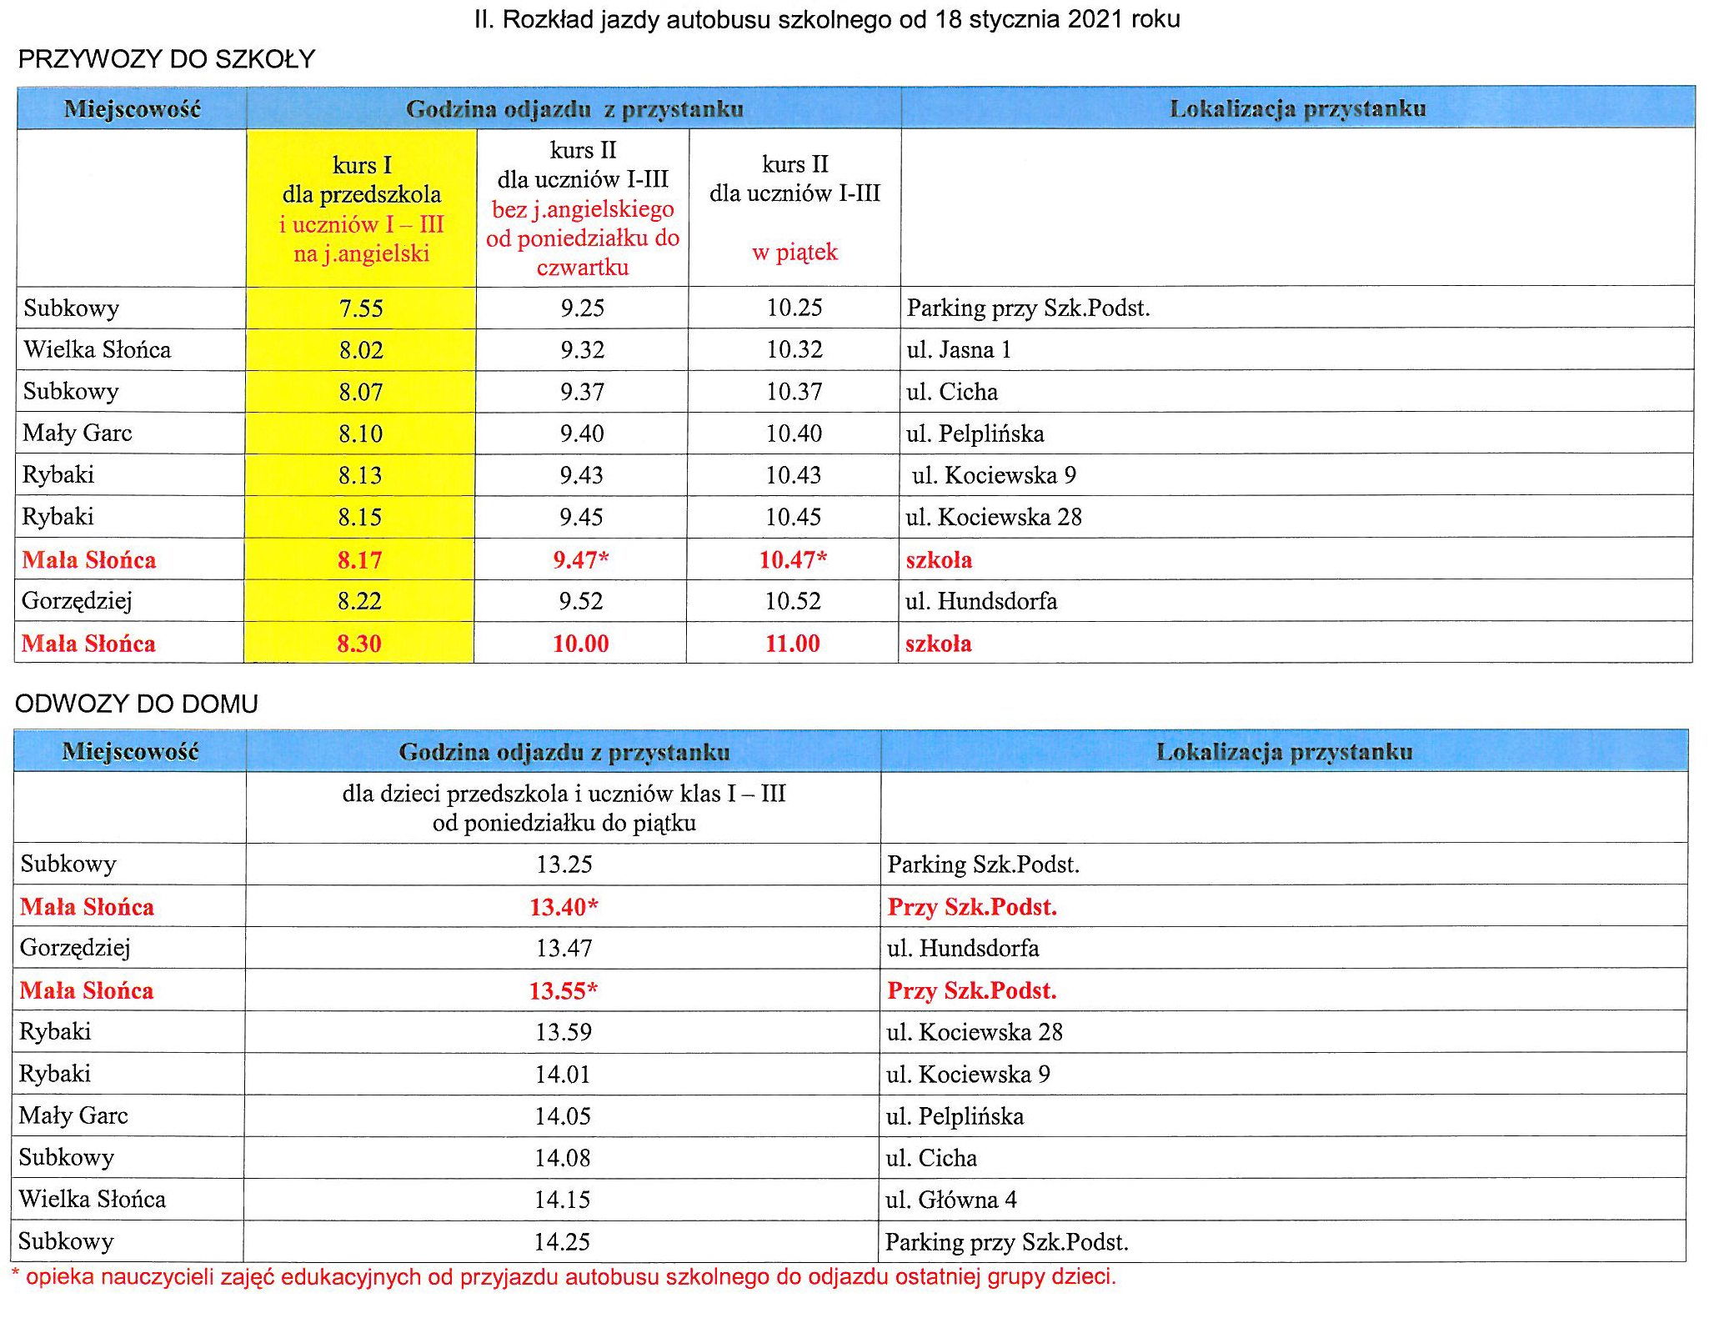1709x1323 pixels.
Task: Click the ul. Główna 4 location cell
Action: (x=951, y=1200)
